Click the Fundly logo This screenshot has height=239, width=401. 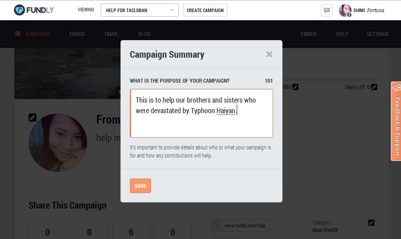[34, 10]
